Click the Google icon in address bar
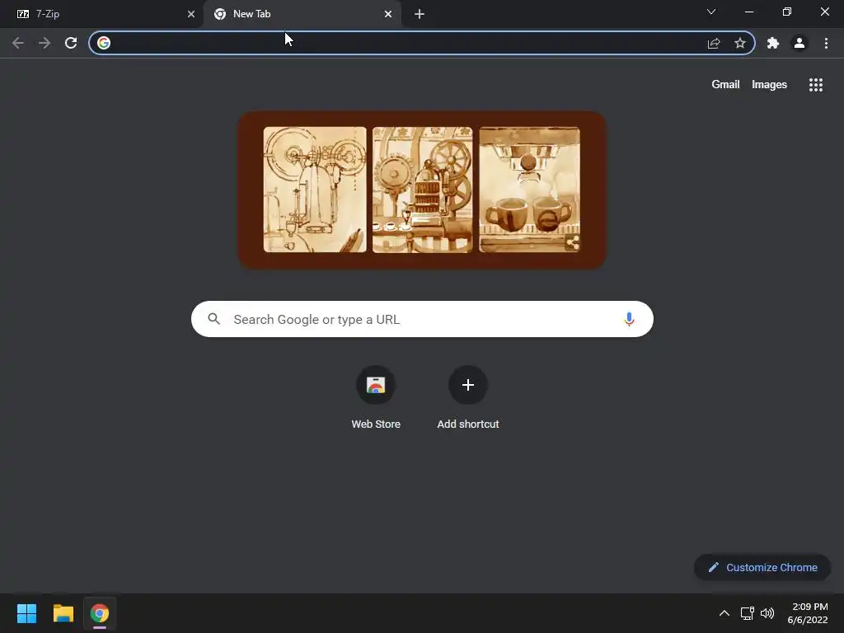 104,43
